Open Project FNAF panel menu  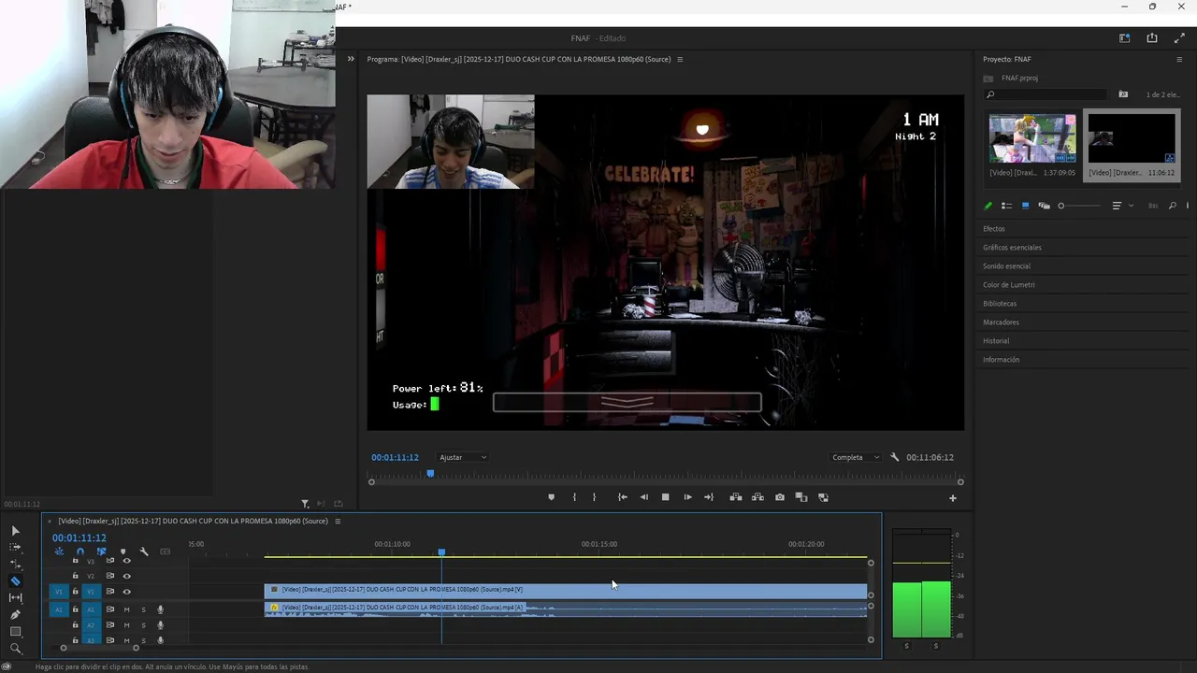1179,59
